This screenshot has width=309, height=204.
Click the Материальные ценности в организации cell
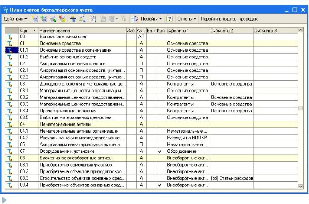point(83,91)
